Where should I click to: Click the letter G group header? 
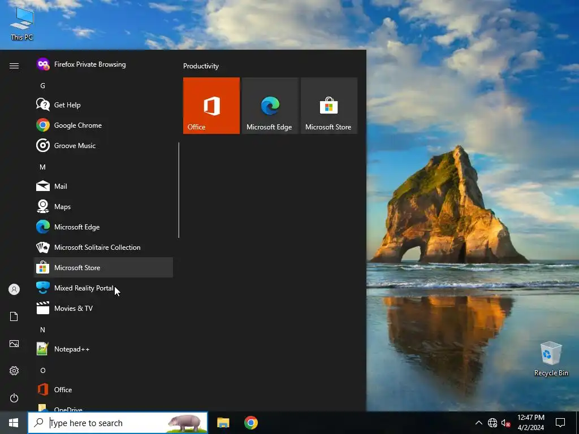point(42,86)
